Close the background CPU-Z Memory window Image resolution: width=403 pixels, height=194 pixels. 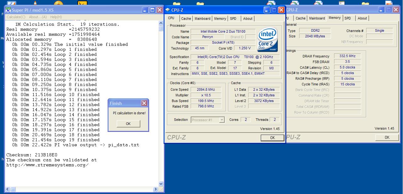pyautogui.click(x=396, y=10)
